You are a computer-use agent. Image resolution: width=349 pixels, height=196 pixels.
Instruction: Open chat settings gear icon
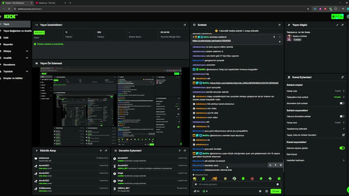[260, 191]
